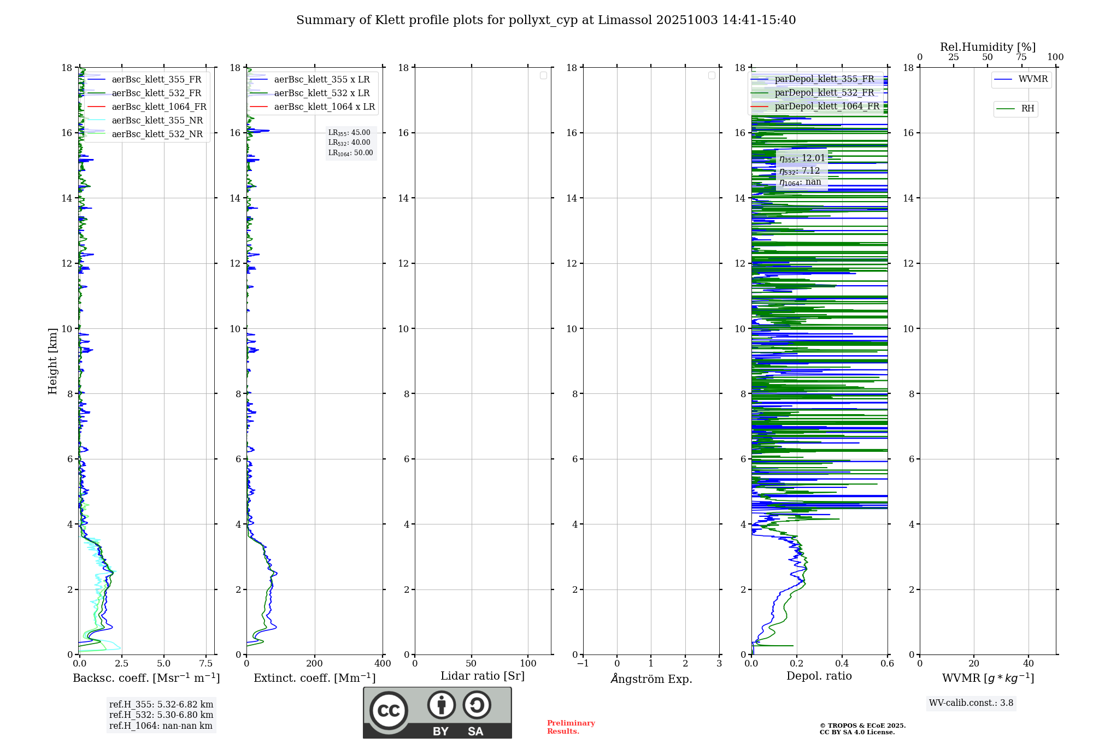This screenshot has width=1093, height=743.
Task: Click the ref.H_355: 5.32-6.82 km text
Action: tap(161, 705)
